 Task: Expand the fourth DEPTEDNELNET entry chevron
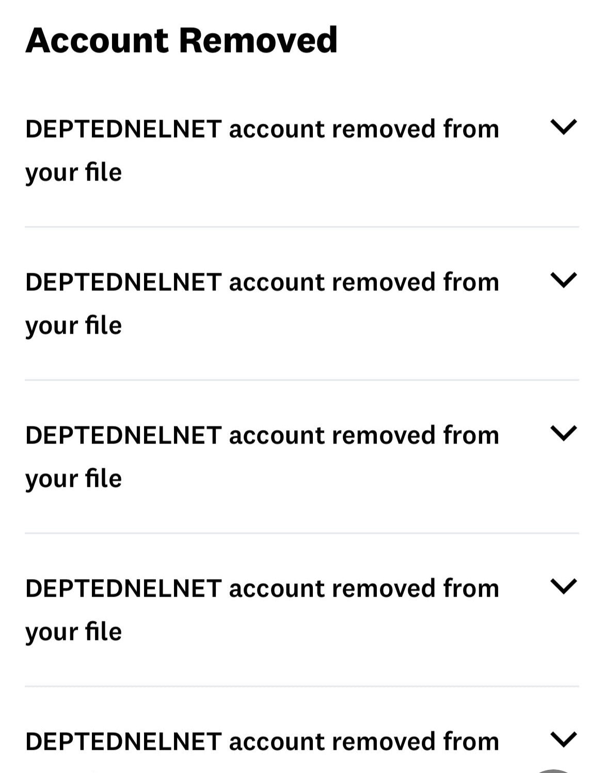(x=563, y=586)
